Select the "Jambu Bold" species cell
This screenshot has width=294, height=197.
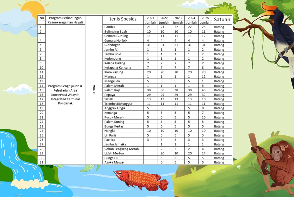pos(123,54)
